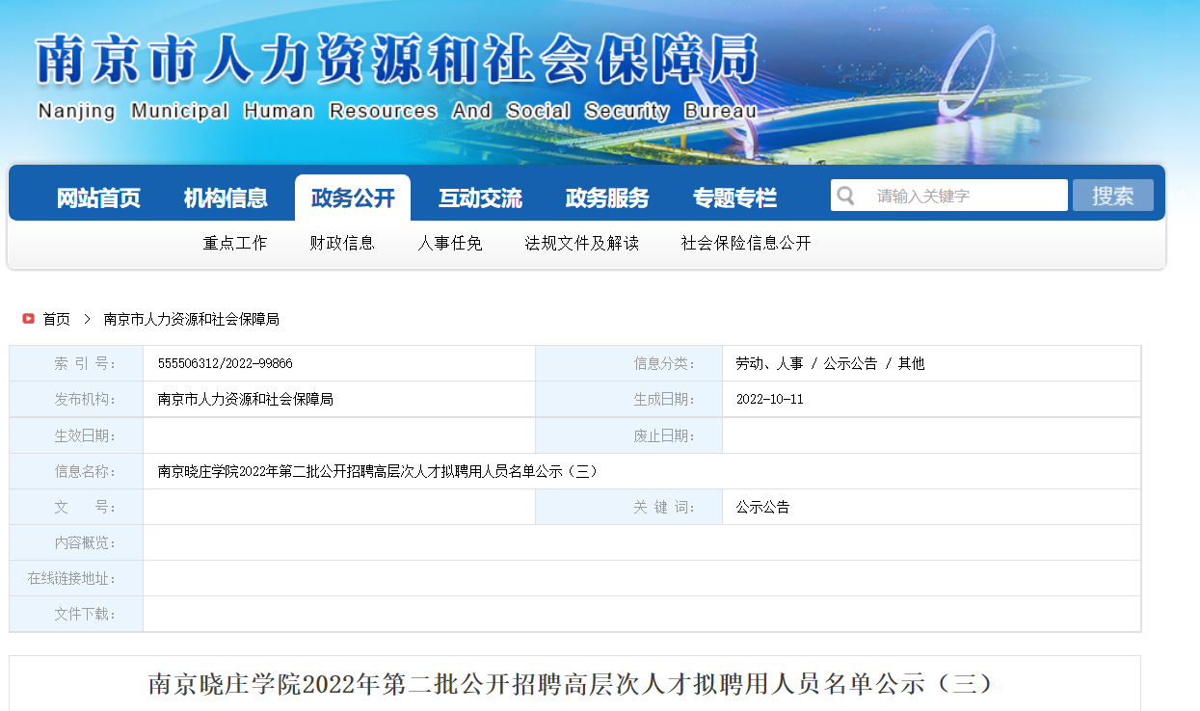
Task: Click the 首页 breadcrumb link
Action: pos(56,319)
